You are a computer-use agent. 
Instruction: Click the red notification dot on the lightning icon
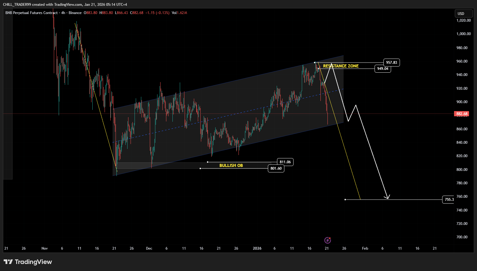tap(330, 238)
